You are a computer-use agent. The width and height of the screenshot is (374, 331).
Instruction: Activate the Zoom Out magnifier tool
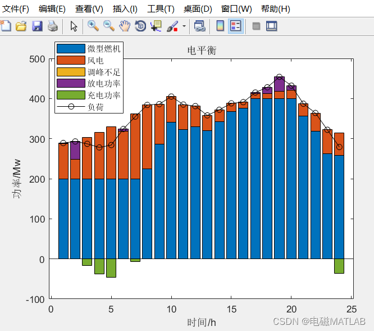click(x=109, y=26)
